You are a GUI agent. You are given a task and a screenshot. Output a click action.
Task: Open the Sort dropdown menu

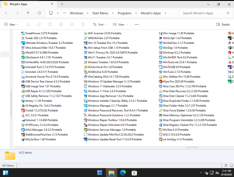point(100,24)
